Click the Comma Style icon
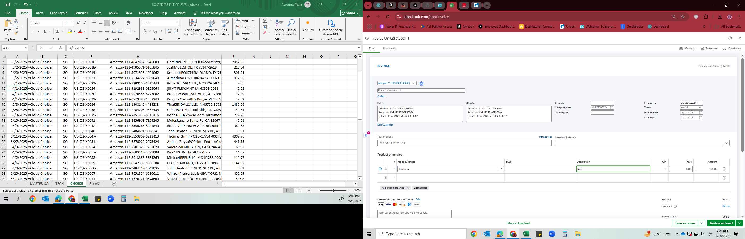Screen dimensions: 745x239 tap(161, 31)
